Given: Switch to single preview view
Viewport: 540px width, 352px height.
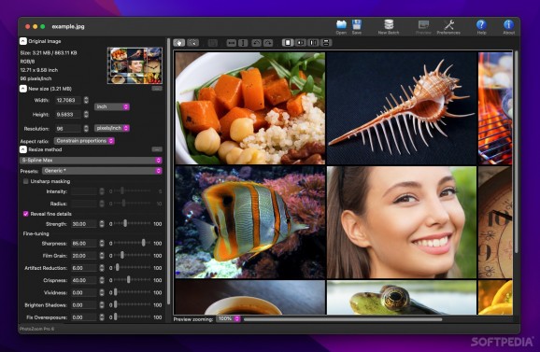Looking at the screenshot, I should pos(288,43).
